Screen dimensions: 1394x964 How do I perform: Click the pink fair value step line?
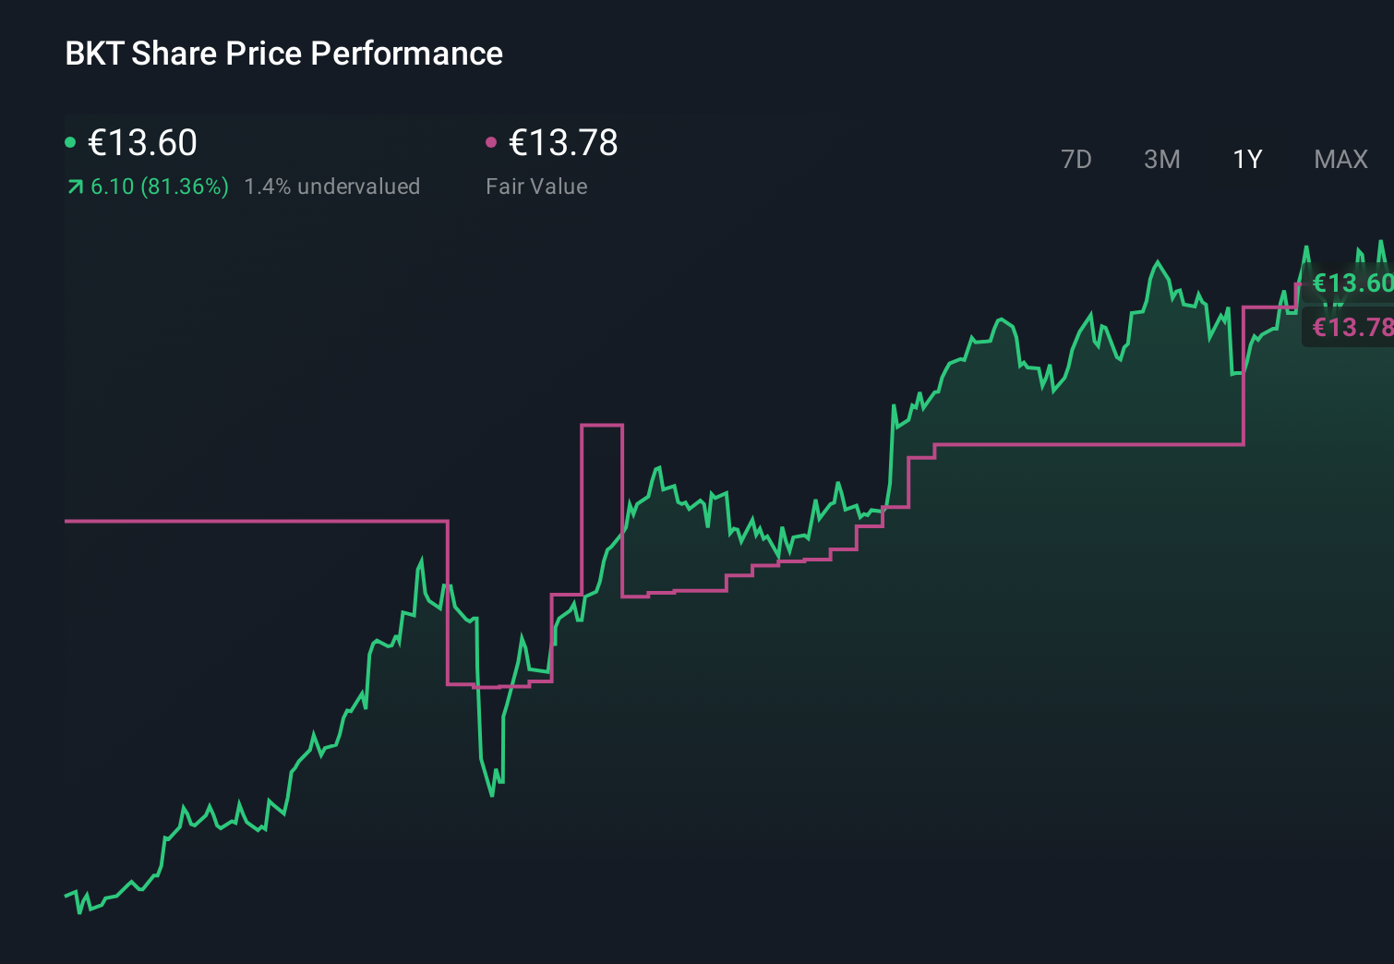pos(1062,446)
